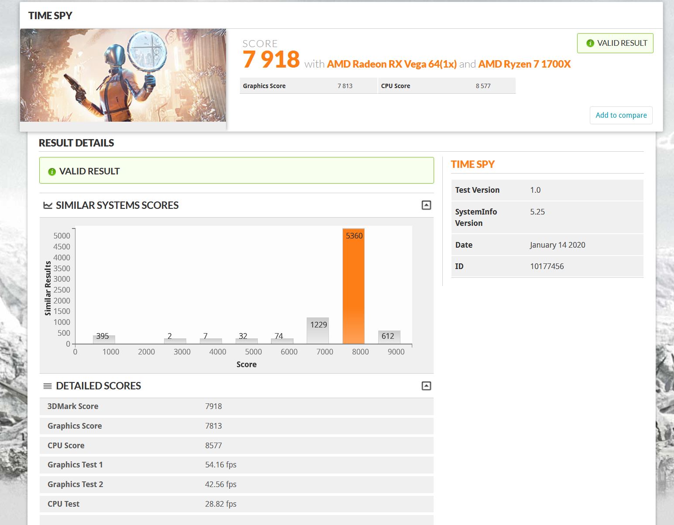Click the ID 10177456 row
Viewport: 674px width, 525px height.
point(547,266)
